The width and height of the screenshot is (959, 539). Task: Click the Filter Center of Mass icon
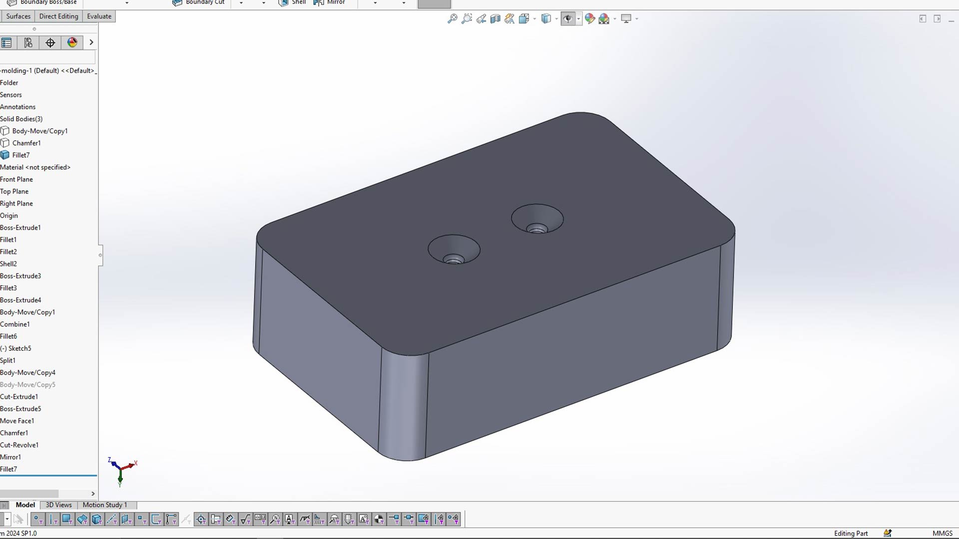pos(379,520)
